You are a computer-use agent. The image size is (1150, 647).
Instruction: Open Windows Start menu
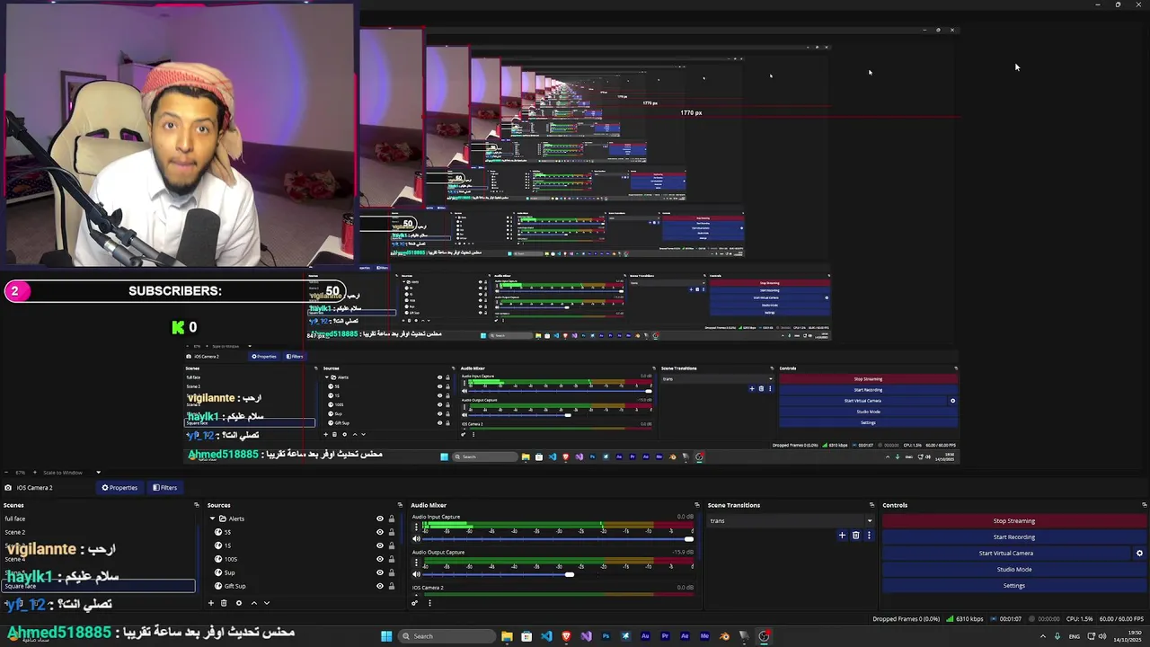coord(386,636)
